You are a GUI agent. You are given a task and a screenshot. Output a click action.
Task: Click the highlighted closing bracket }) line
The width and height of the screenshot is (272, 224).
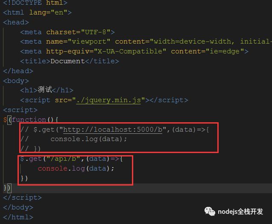pyautogui.click(x=7, y=188)
